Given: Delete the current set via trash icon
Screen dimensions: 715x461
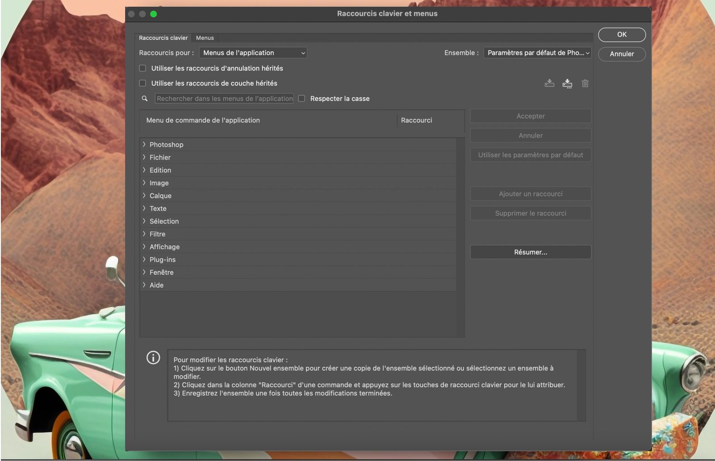Looking at the screenshot, I should (585, 83).
